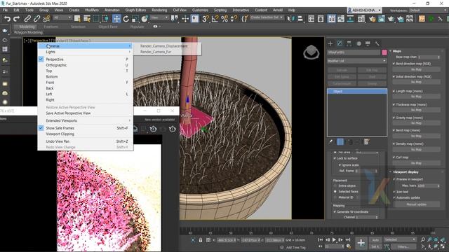Click the ViewCube in the viewport

[x=311, y=52]
